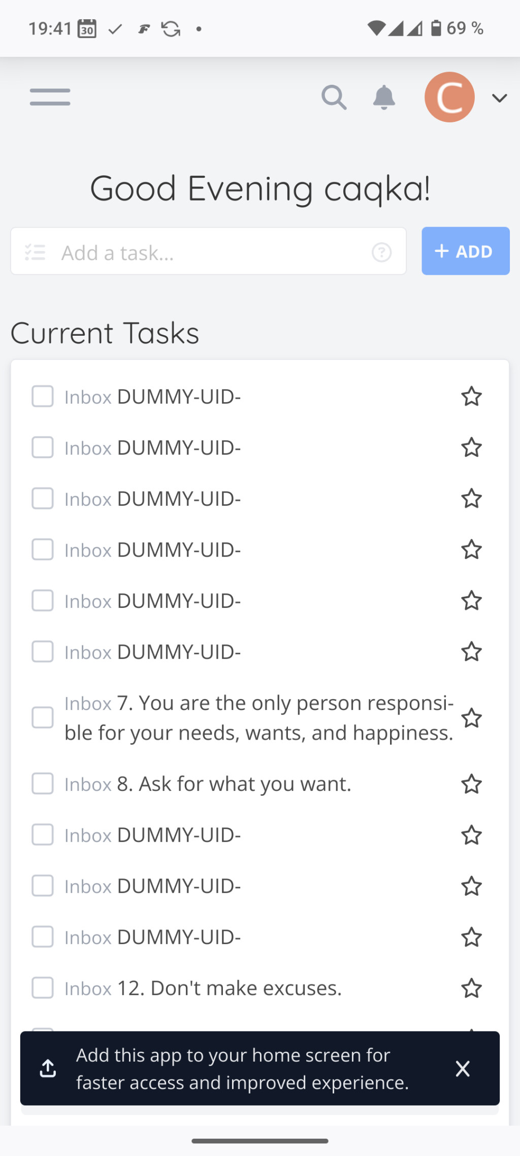Tap the share icon in install banner

[48, 1069]
